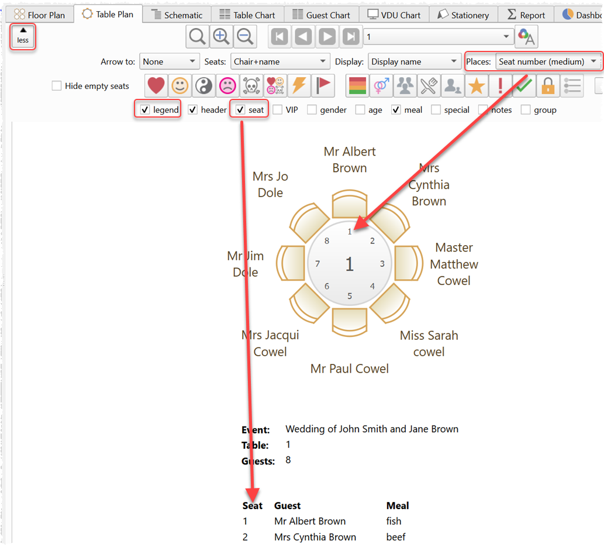604x547 pixels.
Task: Click the gender symbols icon
Action: (381, 86)
